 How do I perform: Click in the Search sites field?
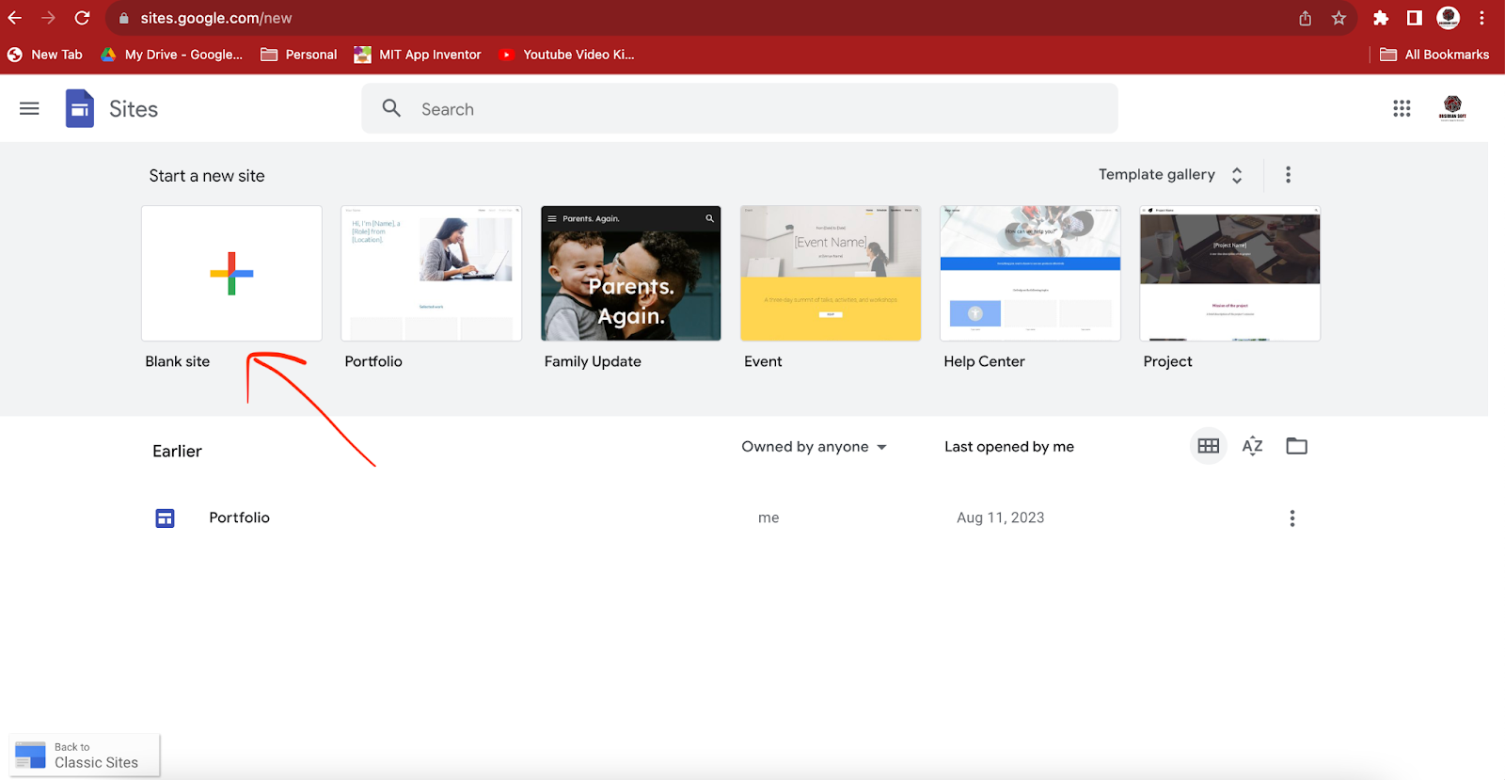tap(739, 109)
